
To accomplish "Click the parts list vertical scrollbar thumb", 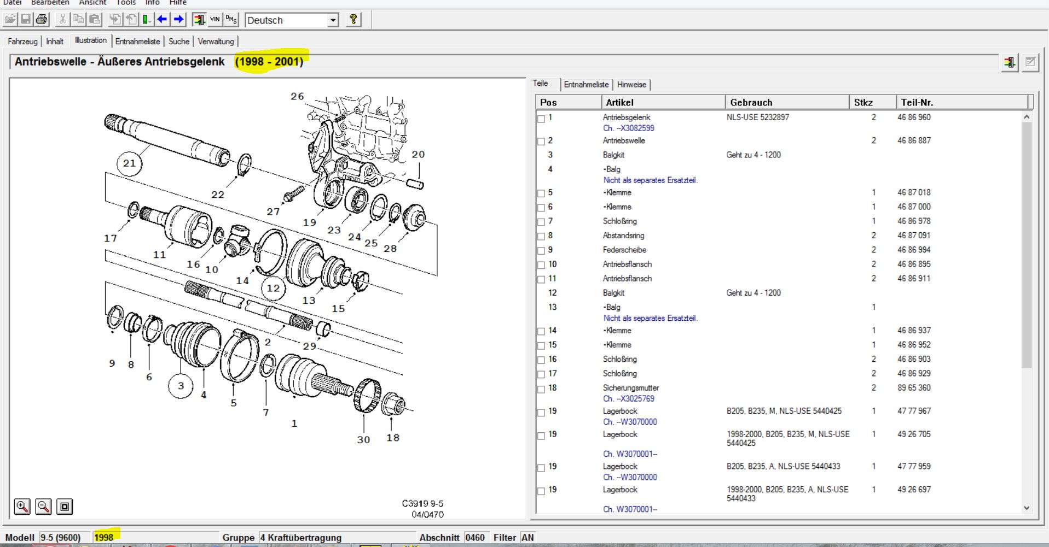I will point(1027,244).
